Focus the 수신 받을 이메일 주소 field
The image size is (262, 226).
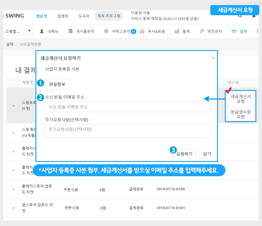pyautogui.click(x=127, y=107)
